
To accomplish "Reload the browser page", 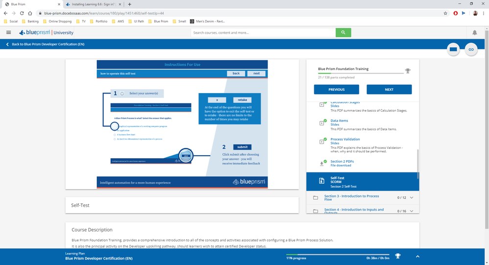I will click(x=22, y=13).
